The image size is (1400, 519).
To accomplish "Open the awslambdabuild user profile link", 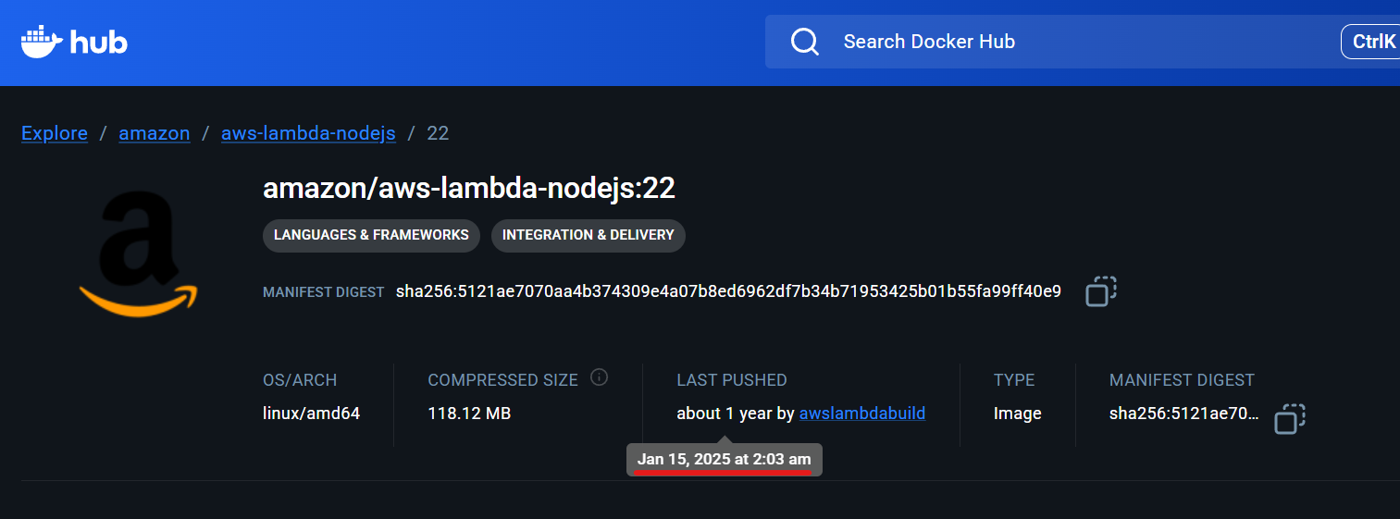I will [861, 414].
